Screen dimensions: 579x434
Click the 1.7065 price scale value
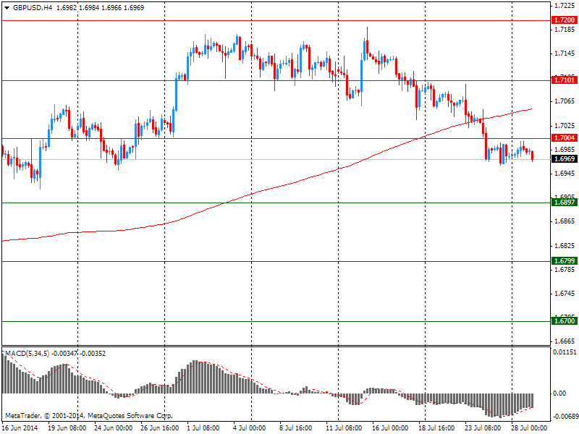[x=565, y=101]
